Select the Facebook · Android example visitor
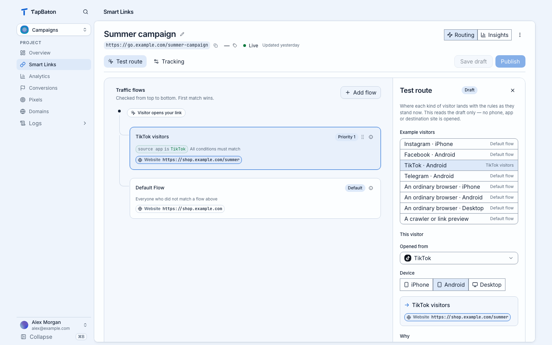The width and height of the screenshot is (552, 345). [x=459, y=155]
